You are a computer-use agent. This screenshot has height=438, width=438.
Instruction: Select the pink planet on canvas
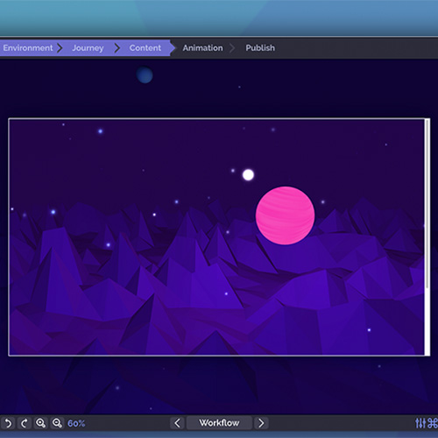coord(285,215)
